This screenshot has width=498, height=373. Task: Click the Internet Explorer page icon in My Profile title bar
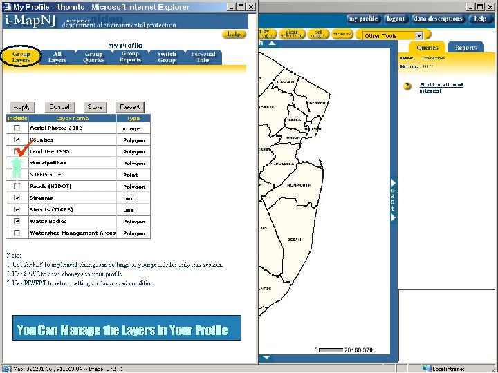7,7
